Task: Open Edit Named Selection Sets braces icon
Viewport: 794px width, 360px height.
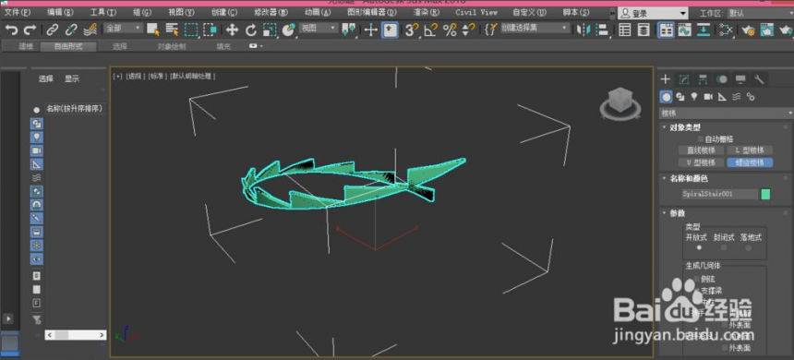Action: point(490,30)
